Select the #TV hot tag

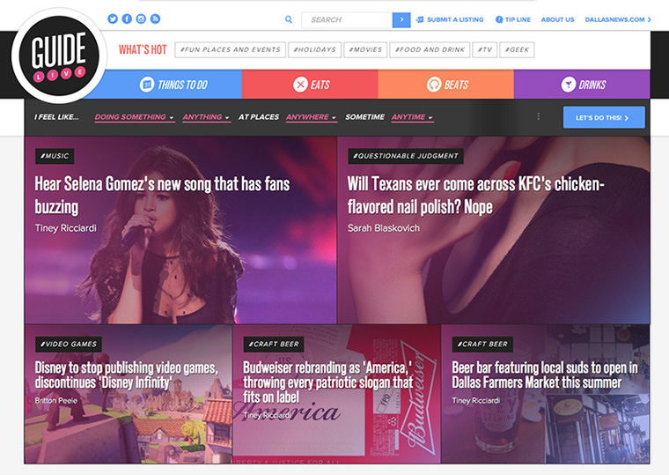coord(485,49)
